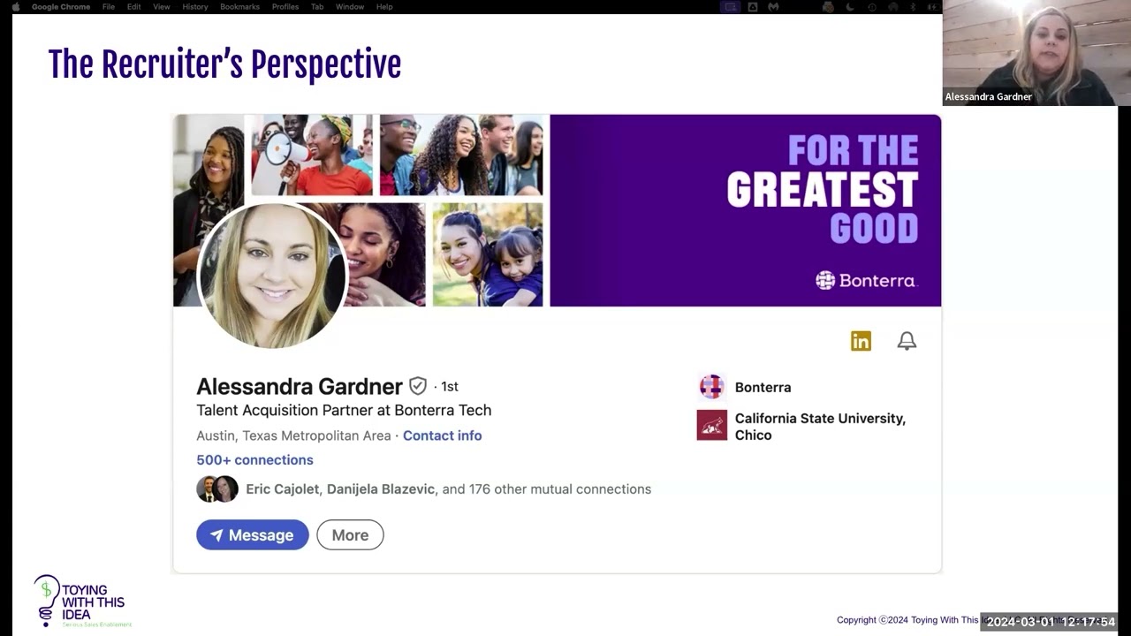
Task: Click the Message button
Action: 253,535
